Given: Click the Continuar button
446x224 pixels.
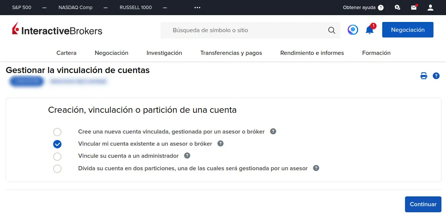Looking at the screenshot, I should [423, 204].
